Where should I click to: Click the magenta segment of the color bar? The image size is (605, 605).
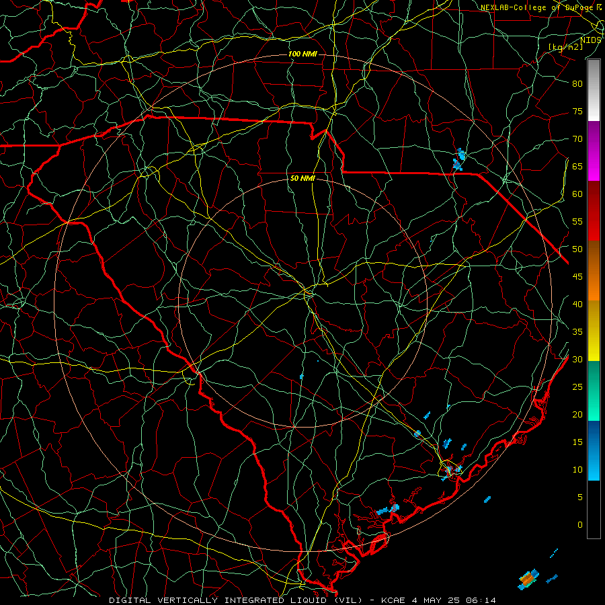pos(594,151)
